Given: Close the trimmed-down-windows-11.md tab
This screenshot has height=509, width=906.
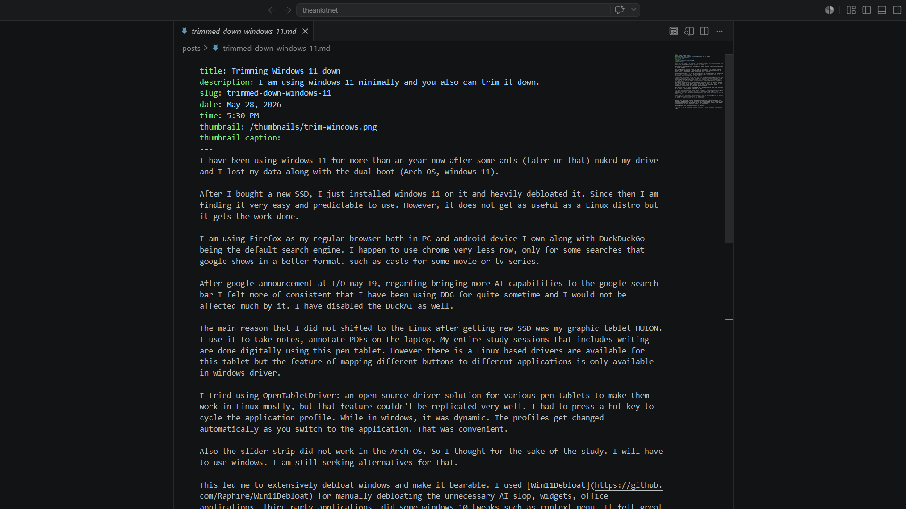Looking at the screenshot, I should (x=305, y=31).
